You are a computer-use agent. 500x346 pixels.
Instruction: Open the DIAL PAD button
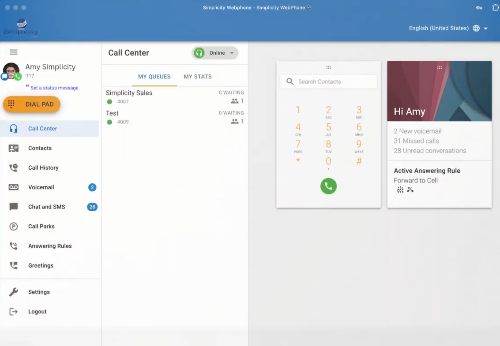32,104
